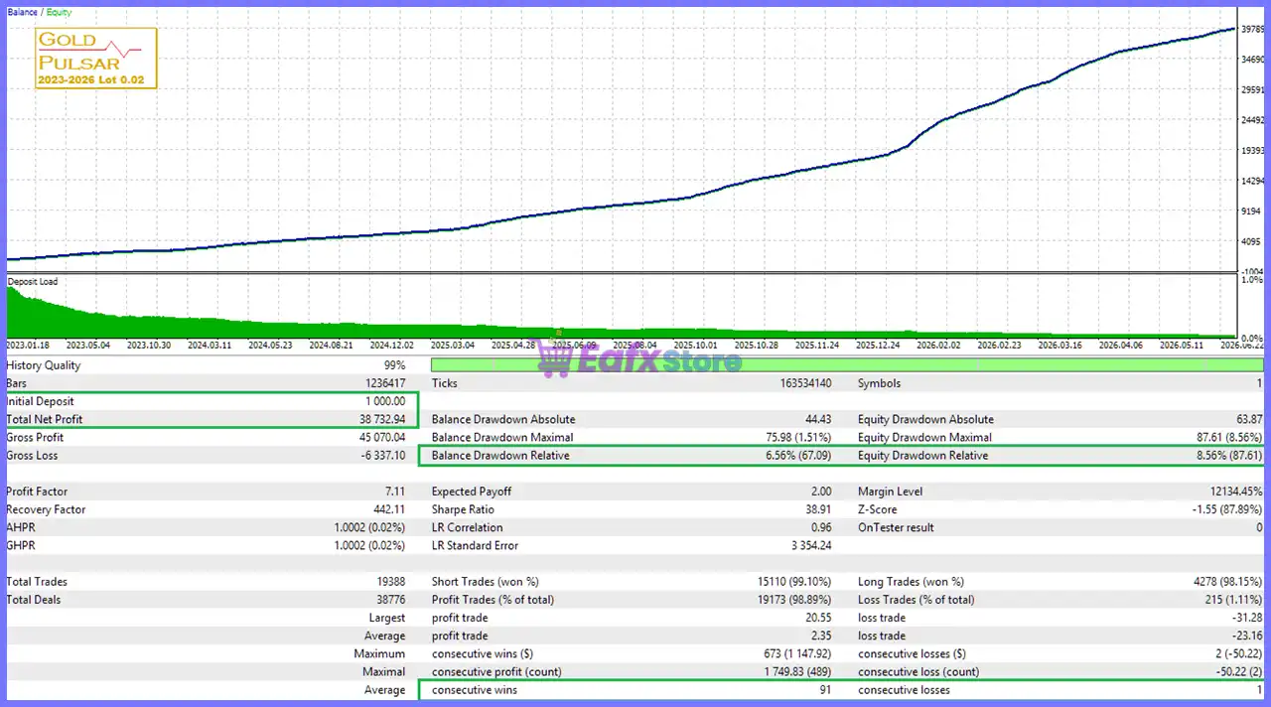Select the History Quality label

click(x=44, y=365)
